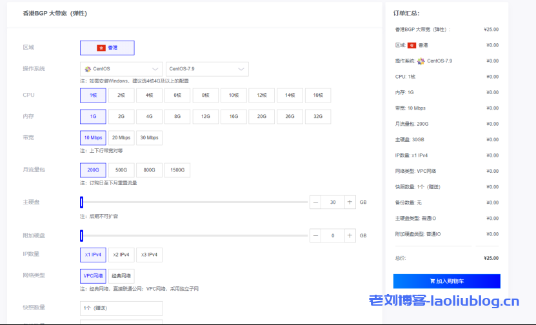The height and width of the screenshot is (325, 536).
Task: Click 香港BGP 大带宽 (弹性) page title
Action: (x=55, y=14)
